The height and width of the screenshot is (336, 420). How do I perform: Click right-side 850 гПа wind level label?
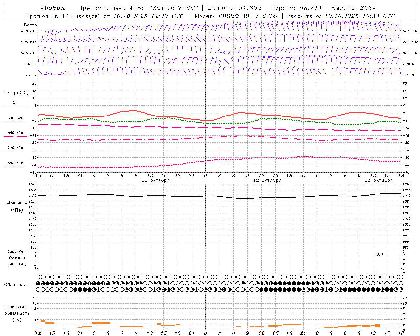tap(410, 53)
